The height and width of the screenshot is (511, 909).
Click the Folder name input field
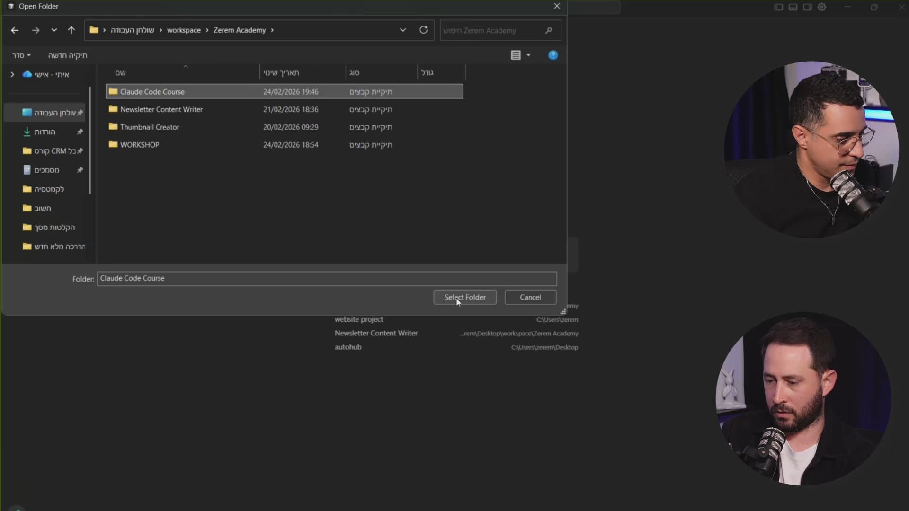327,278
